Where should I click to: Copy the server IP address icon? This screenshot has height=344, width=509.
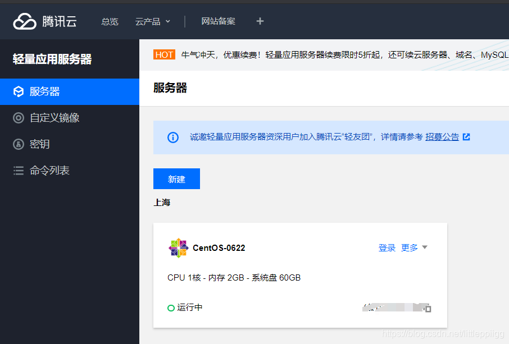(428, 309)
